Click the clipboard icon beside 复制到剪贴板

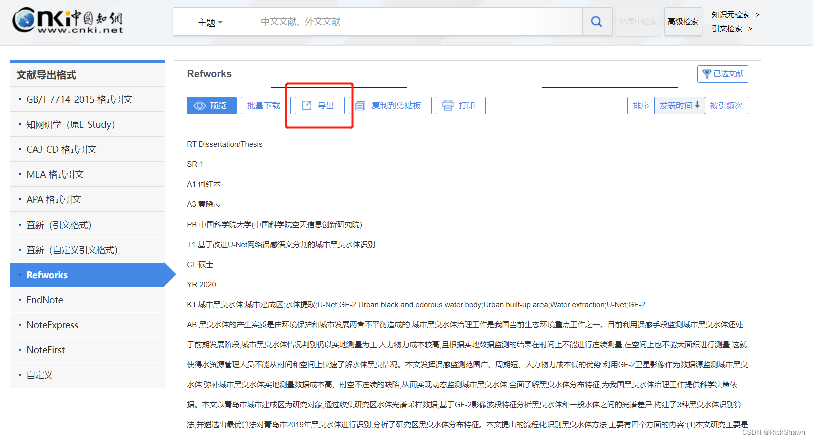click(x=360, y=106)
